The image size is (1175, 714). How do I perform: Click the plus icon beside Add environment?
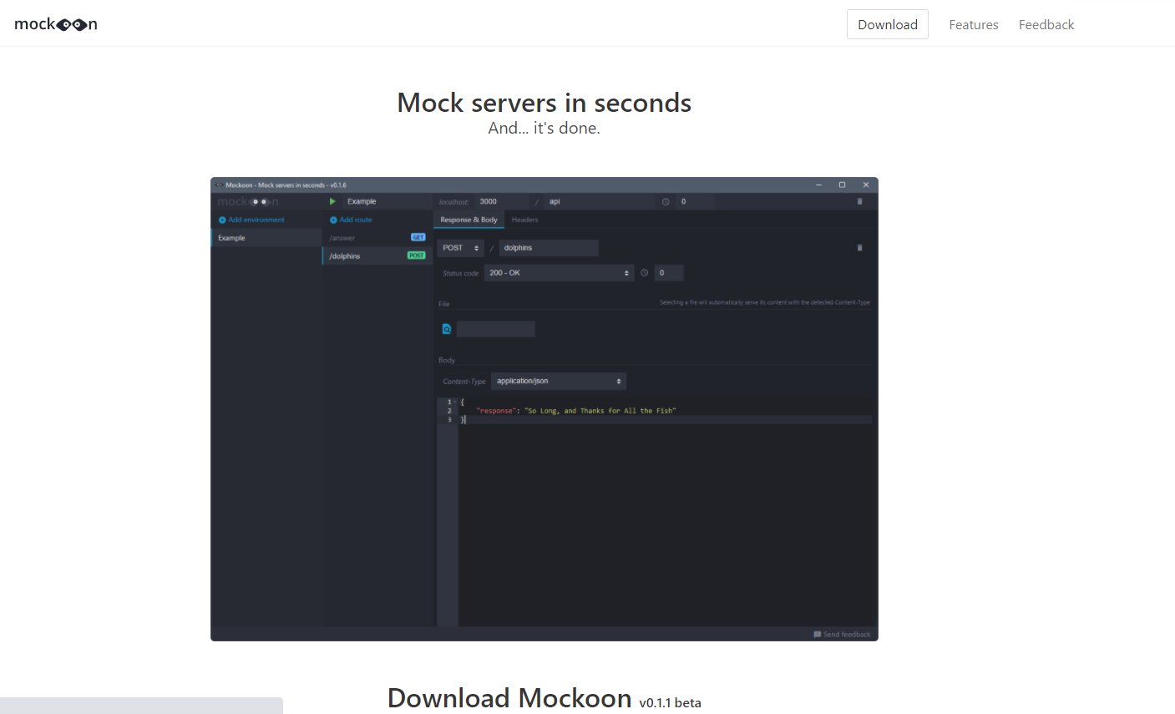[x=222, y=220]
